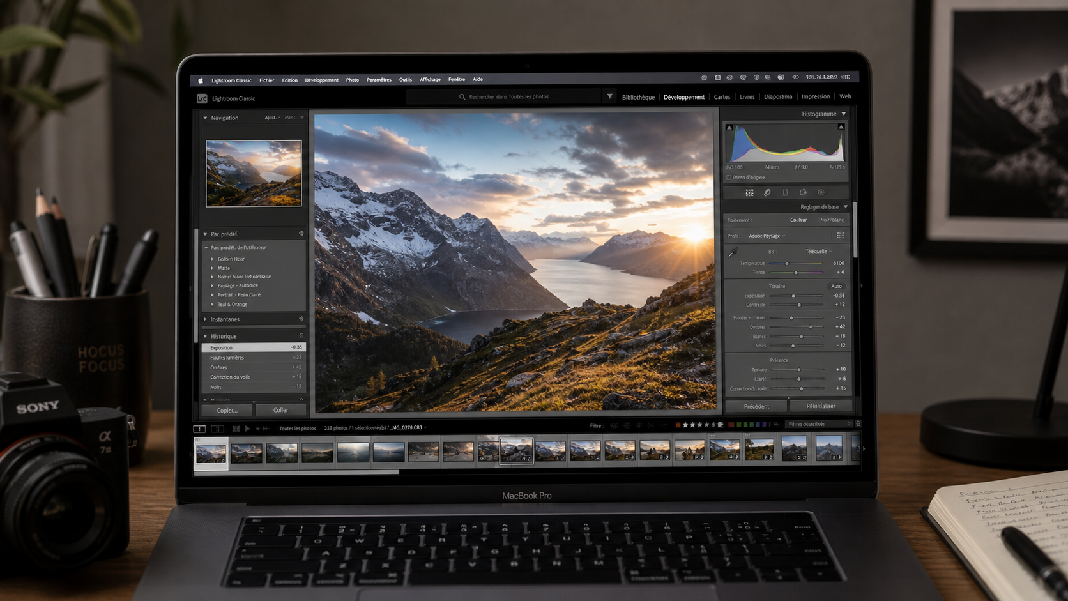Add a snapshot with the Instantanés plus icon

pos(301,319)
